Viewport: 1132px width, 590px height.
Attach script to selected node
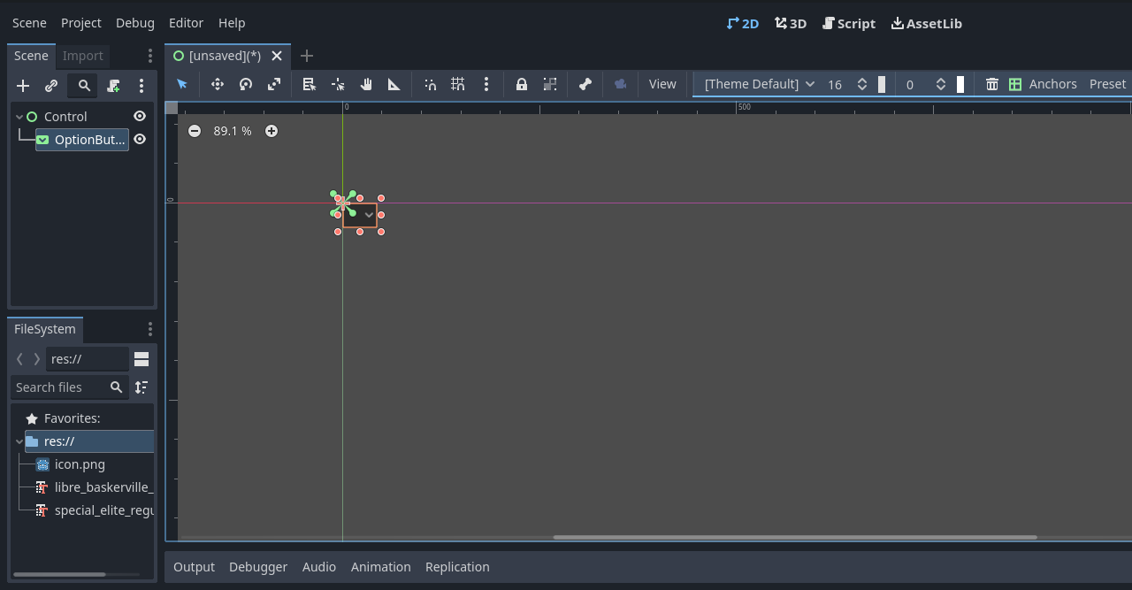coord(113,86)
